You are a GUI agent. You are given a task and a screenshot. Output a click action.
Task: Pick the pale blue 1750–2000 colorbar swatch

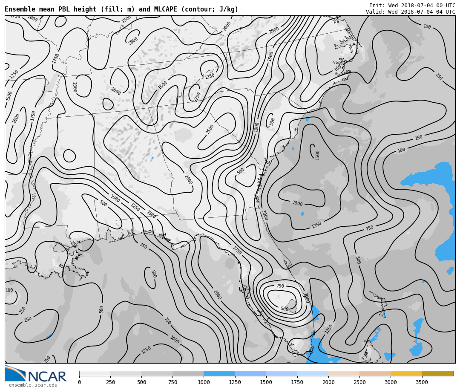[313, 373]
